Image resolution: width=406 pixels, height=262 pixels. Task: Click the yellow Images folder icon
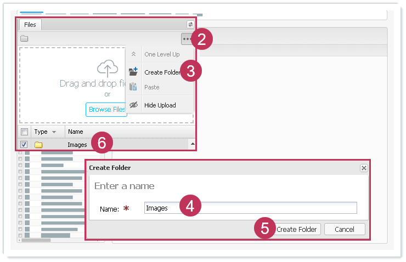[x=38, y=145]
